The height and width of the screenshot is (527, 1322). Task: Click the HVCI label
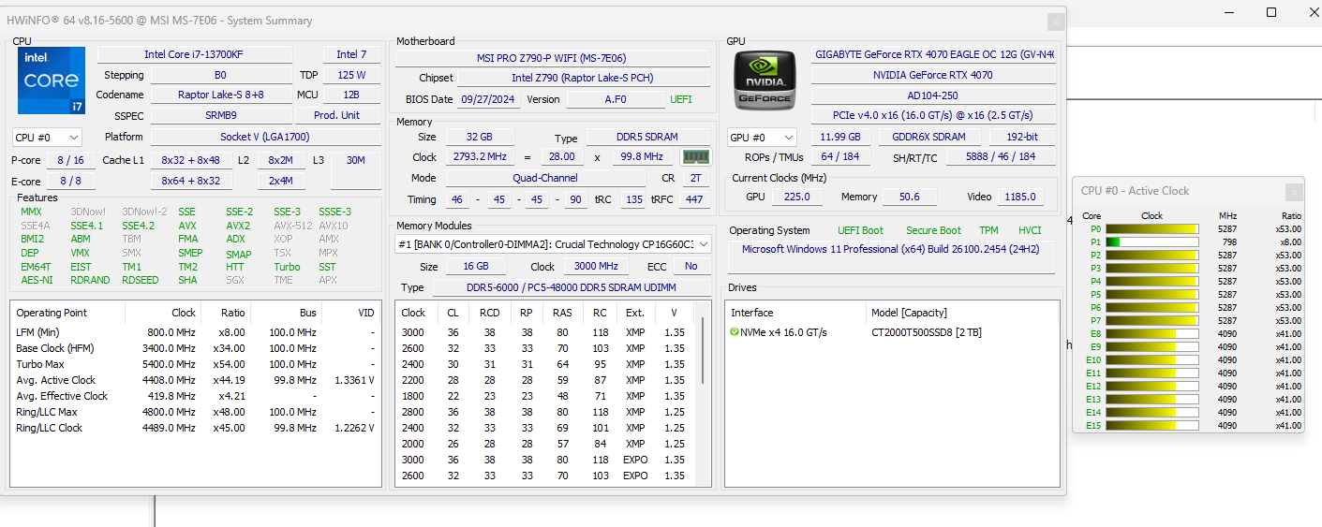pos(1030,230)
